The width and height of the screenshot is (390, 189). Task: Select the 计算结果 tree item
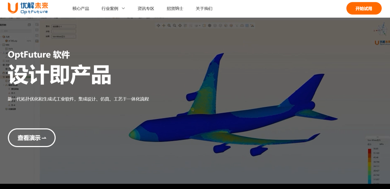point(11,109)
